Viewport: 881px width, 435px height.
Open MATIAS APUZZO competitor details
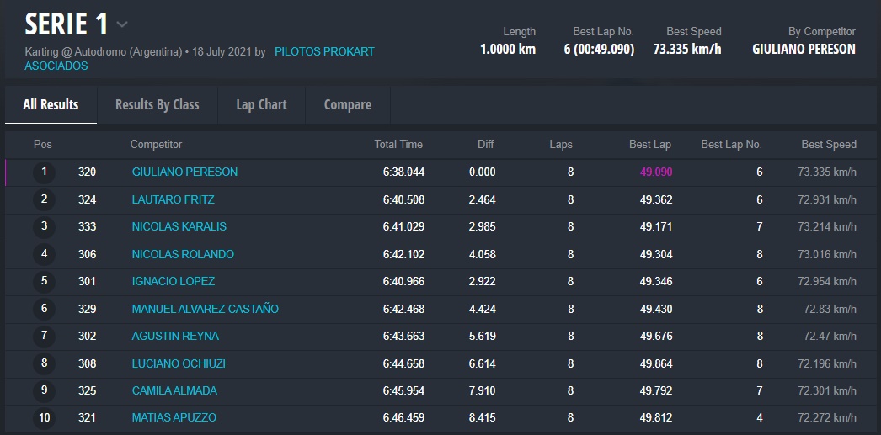point(174,418)
